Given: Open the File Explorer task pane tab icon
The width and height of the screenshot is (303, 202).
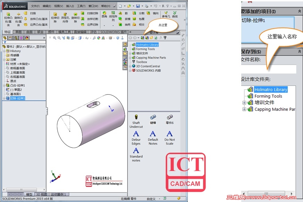Looking at the screenshot, I should [x=125, y=54].
